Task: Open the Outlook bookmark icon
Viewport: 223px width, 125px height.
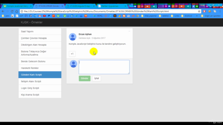Action: pos(35,16)
